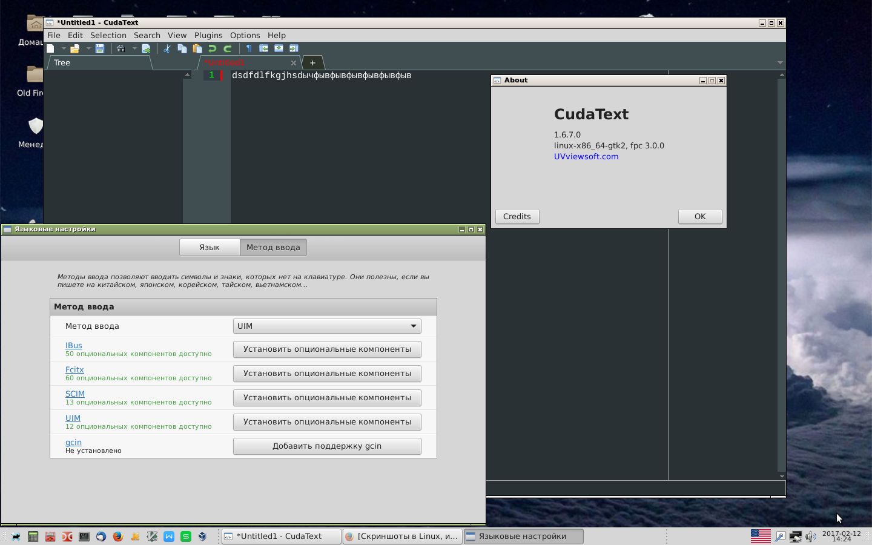Add a new tab with plus button
The height and width of the screenshot is (545, 872).
(312, 62)
